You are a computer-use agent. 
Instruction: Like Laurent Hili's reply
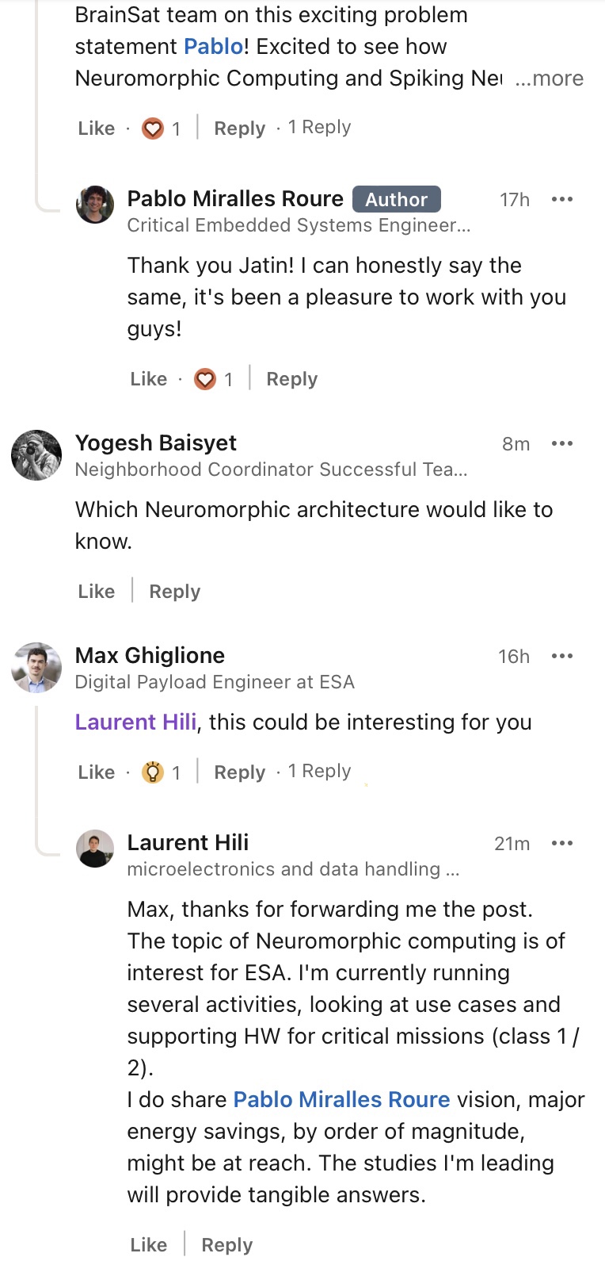(x=149, y=1245)
